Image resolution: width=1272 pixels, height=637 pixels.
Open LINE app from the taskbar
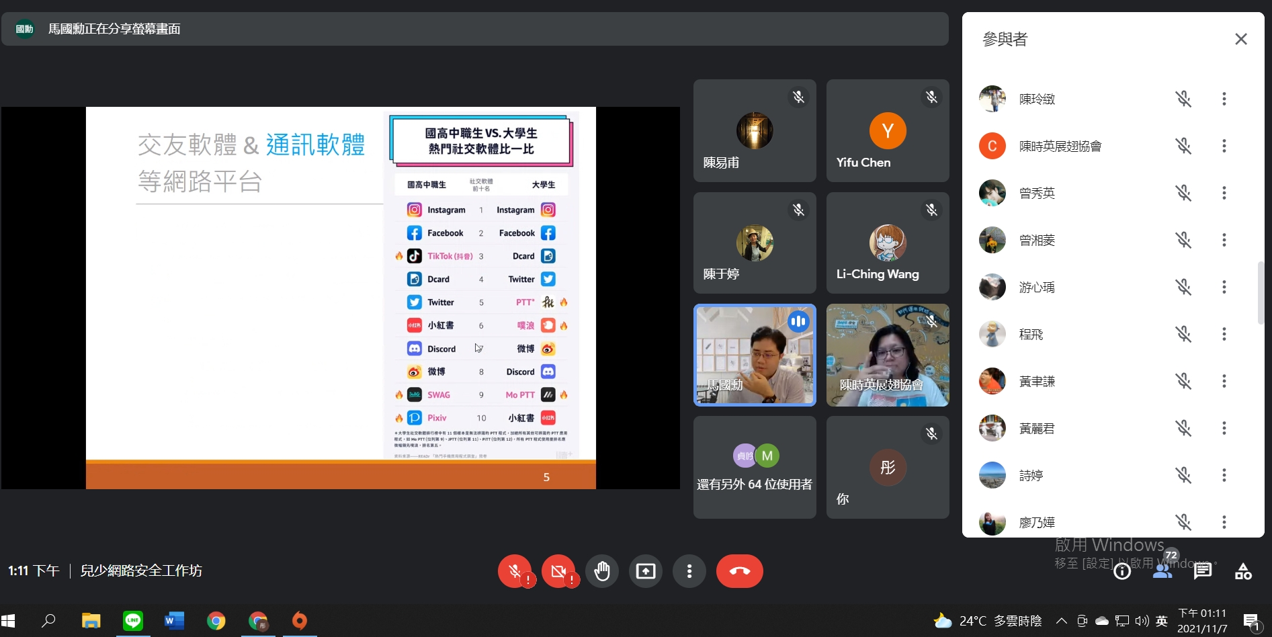coord(133,621)
